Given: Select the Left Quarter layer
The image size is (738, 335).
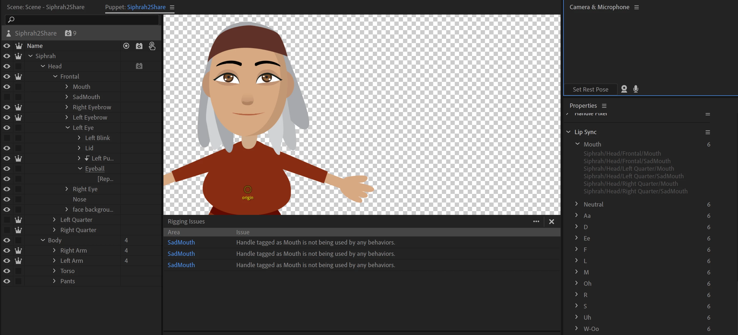Looking at the screenshot, I should click(x=76, y=220).
